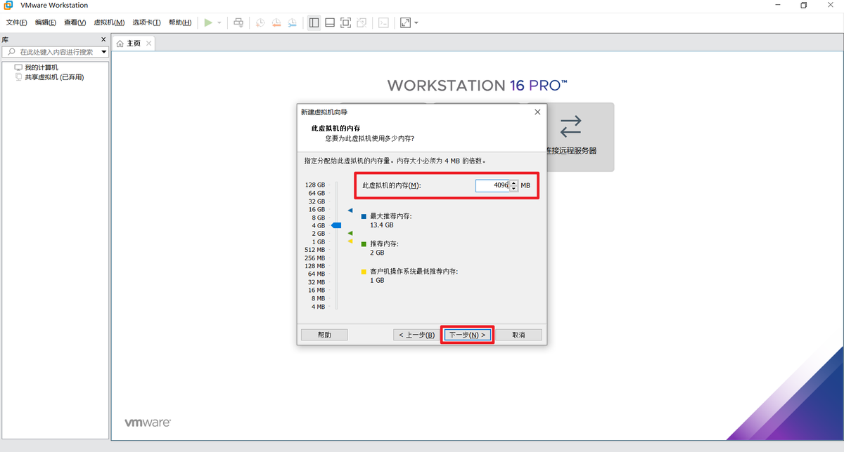Click the vmware logo at bottom left
The height and width of the screenshot is (452, 844).
coord(148,423)
